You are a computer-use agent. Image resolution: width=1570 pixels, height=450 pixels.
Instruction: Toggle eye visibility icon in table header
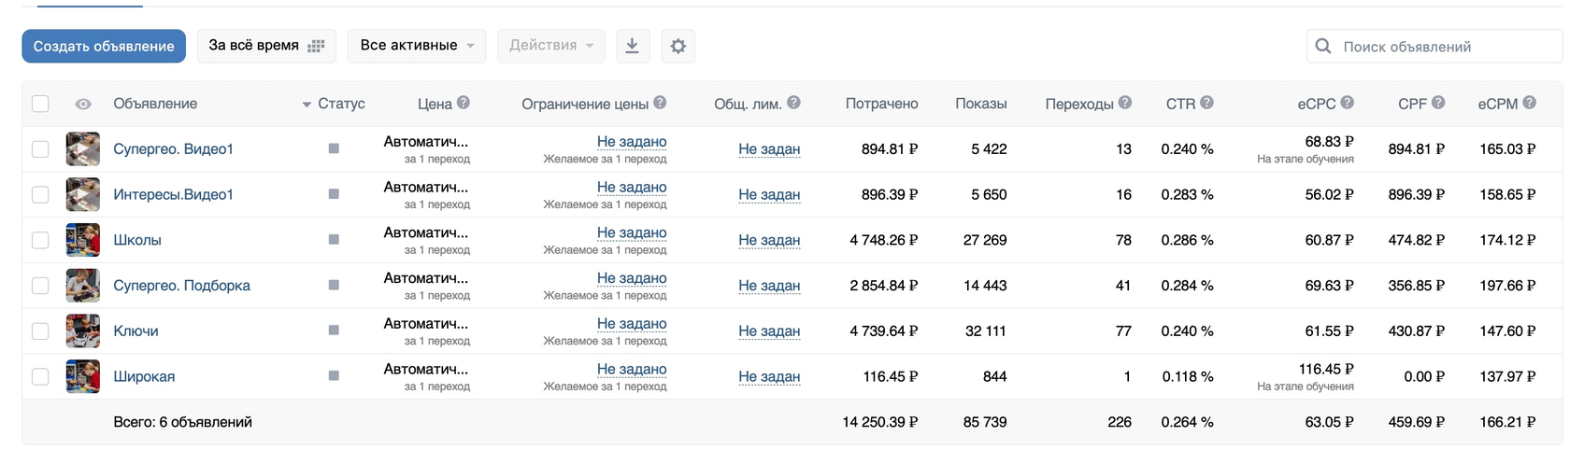(83, 104)
